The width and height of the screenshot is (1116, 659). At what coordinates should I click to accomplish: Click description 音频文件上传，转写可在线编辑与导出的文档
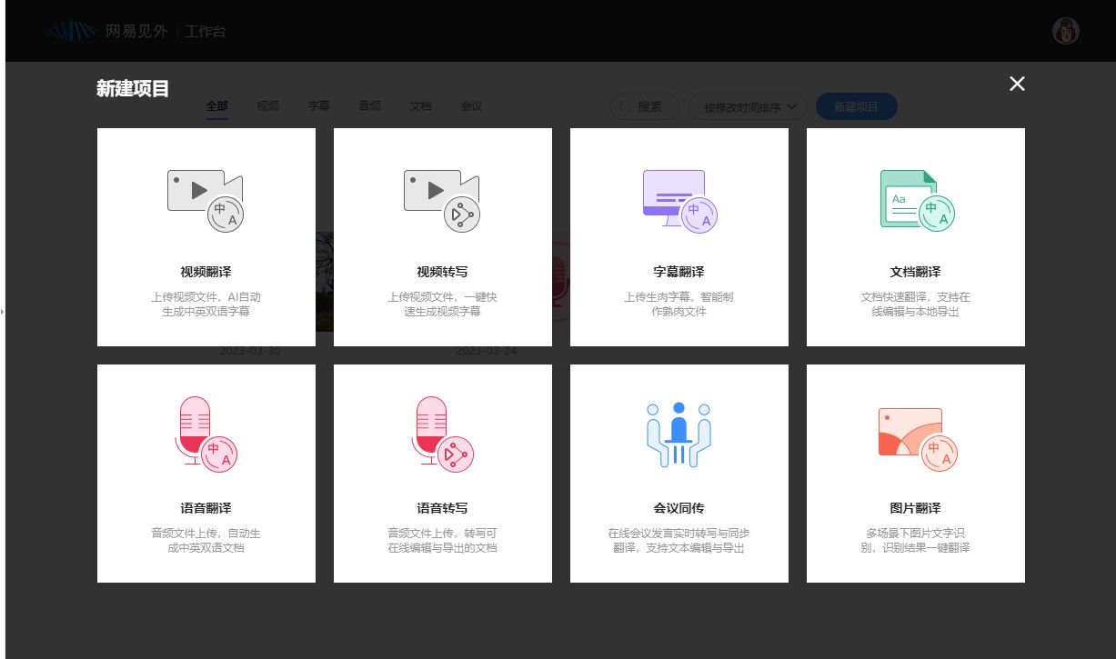443,541
